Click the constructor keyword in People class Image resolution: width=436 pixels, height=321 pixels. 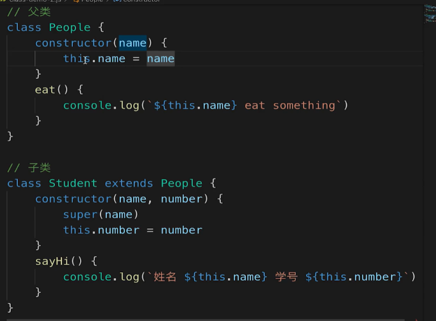(x=73, y=43)
